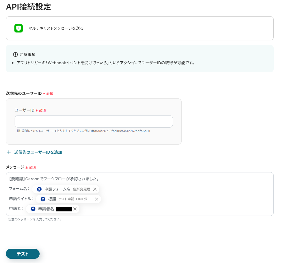The image size is (281, 263).
Task: Click inside the ユーザーID input field
Action: tap(94, 121)
